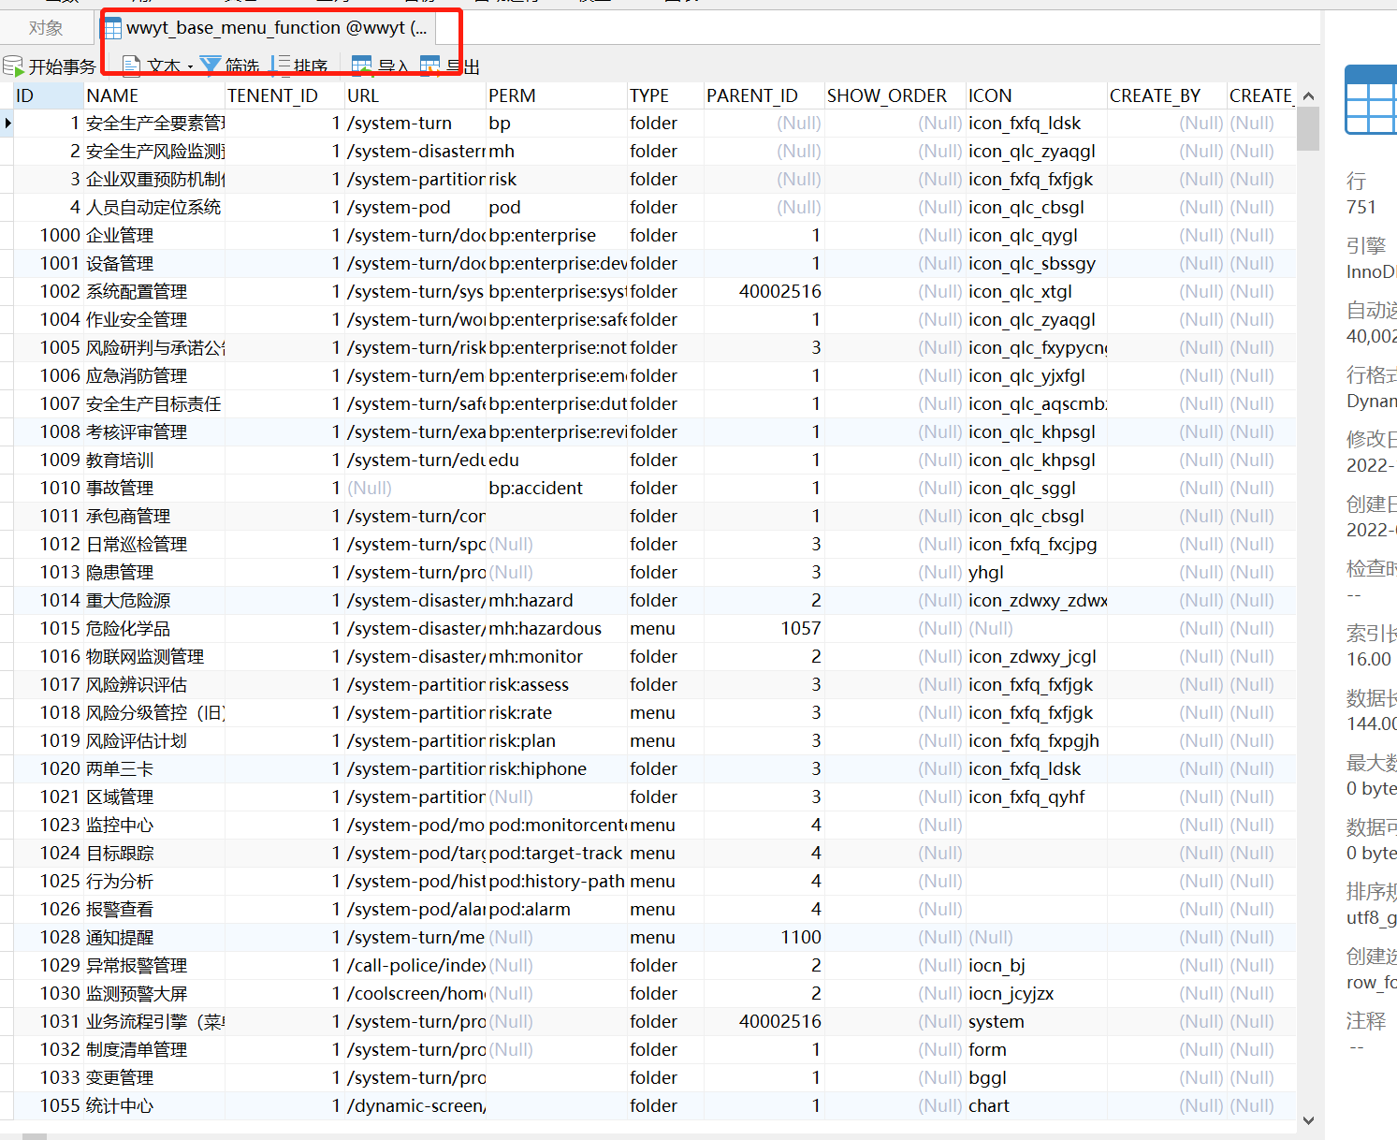This screenshot has height=1140, width=1397.
Task: Click the 开始事务 begin transaction button
Action: click(51, 66)
